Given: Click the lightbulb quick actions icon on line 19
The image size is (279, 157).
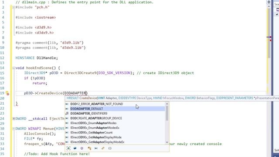Looking at the screenshot, I should pyautogui.click(x=7, y=93).
